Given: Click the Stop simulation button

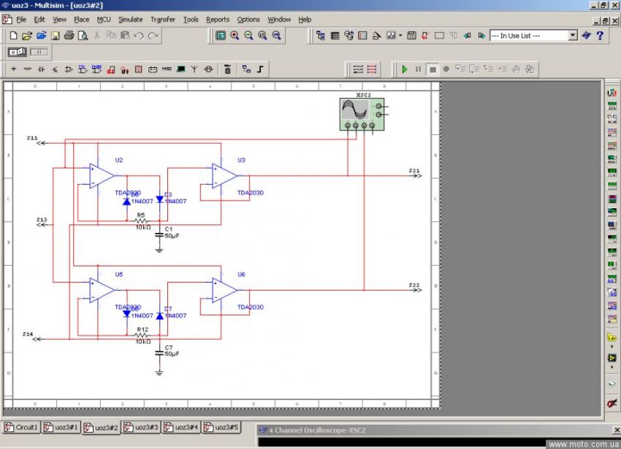Looking at the screenshot, I should [433, 69].
